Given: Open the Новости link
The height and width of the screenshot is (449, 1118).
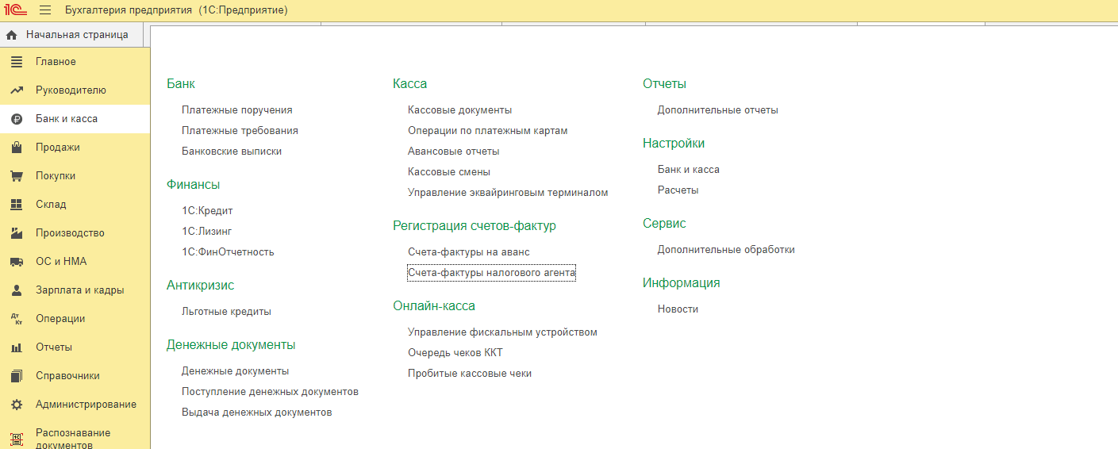Looking at the screenshot, I should click(x=678, y=309).
